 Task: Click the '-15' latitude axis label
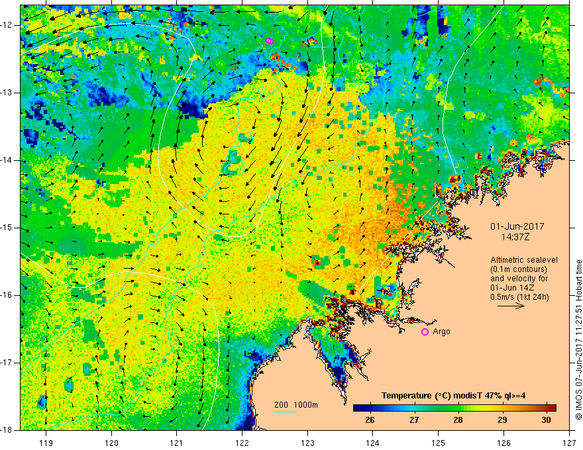(x=7, y=228)
